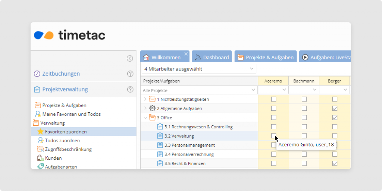Collapse the 3 Office folder
Viewport: 382px width, 191px height.
point(145,118)
